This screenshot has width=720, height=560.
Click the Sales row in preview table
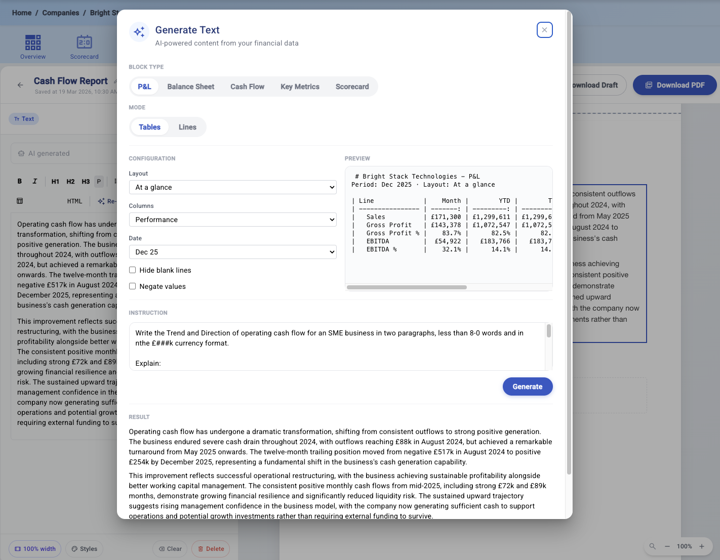452,217
